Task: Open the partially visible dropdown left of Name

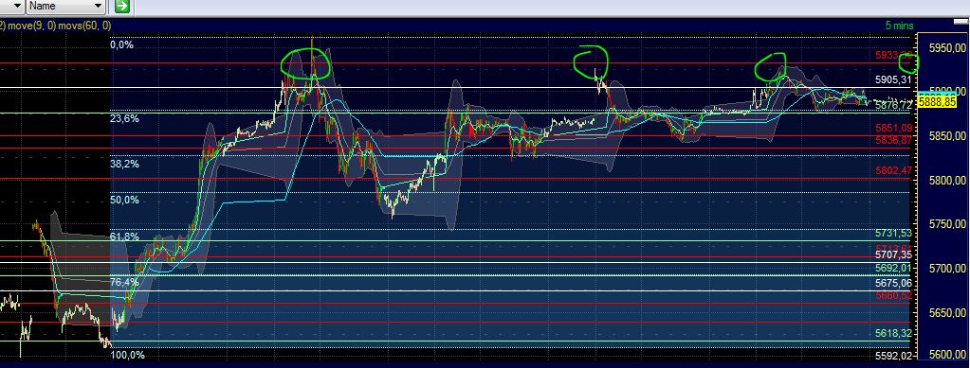Action: [x=11, y=7]
